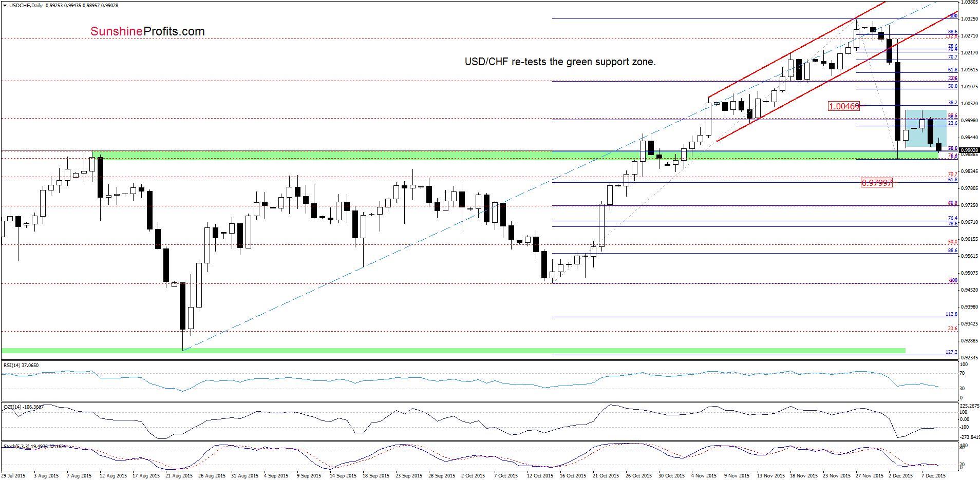
Task: Click the 225.2675 value on CCI scale
Action: 970,406
